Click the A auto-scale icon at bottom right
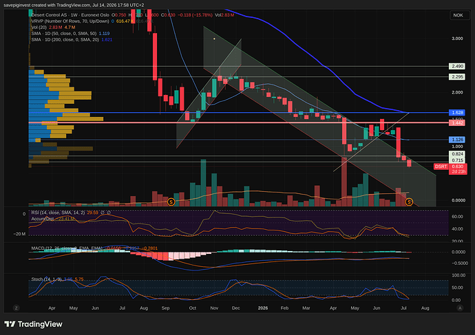Viewport: 475px width, 335px height. [460, 308]
